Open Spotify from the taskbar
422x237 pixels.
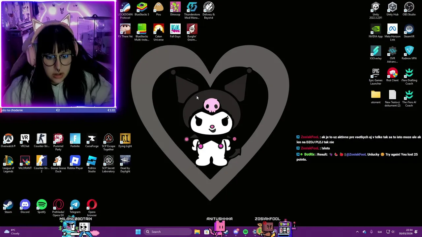(245, 232)
